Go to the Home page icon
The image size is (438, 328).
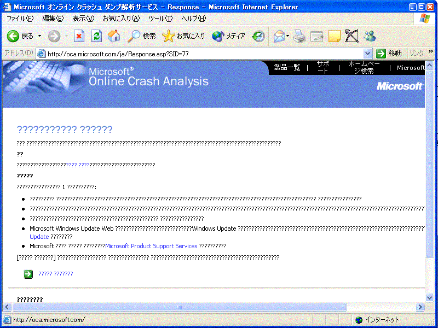114,36
